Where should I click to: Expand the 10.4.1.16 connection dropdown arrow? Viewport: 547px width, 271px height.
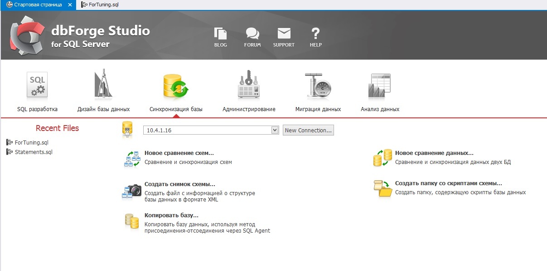[275, 130]
